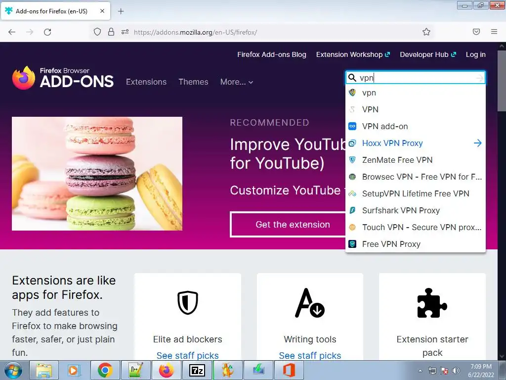Open the Firefox hamburger menu
Image resolution: width=506 pixels, height=380 pixels.
494,32
